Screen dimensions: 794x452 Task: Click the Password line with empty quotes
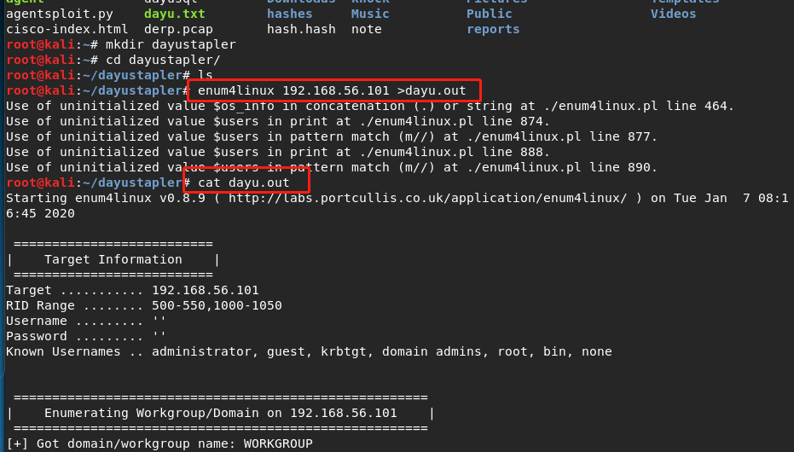(x=86, y=336)
